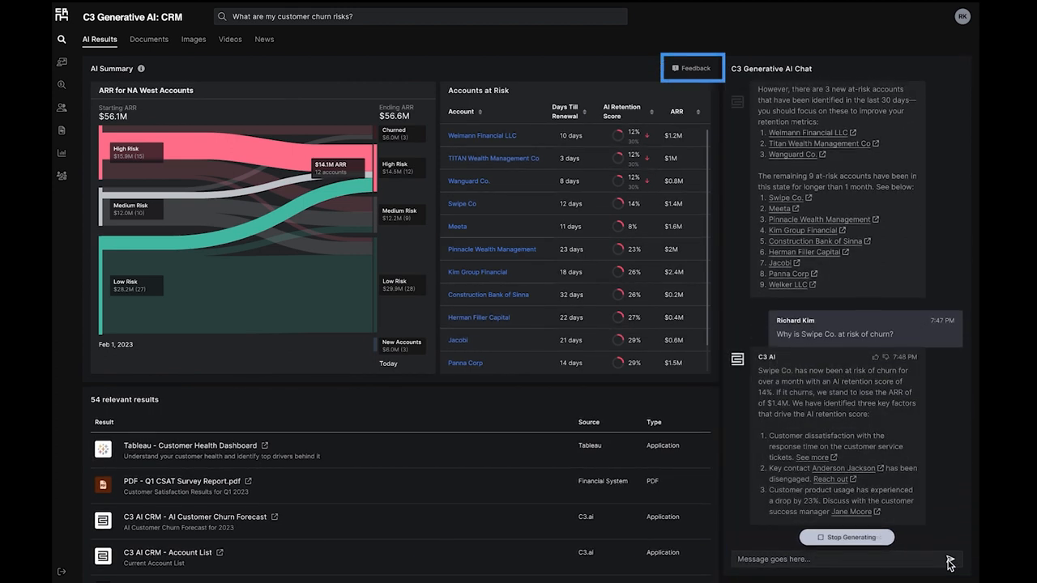Open Kim Group Financial link in chat list
This screenshot has height=583, width=1037.
[x=803, y=230]
